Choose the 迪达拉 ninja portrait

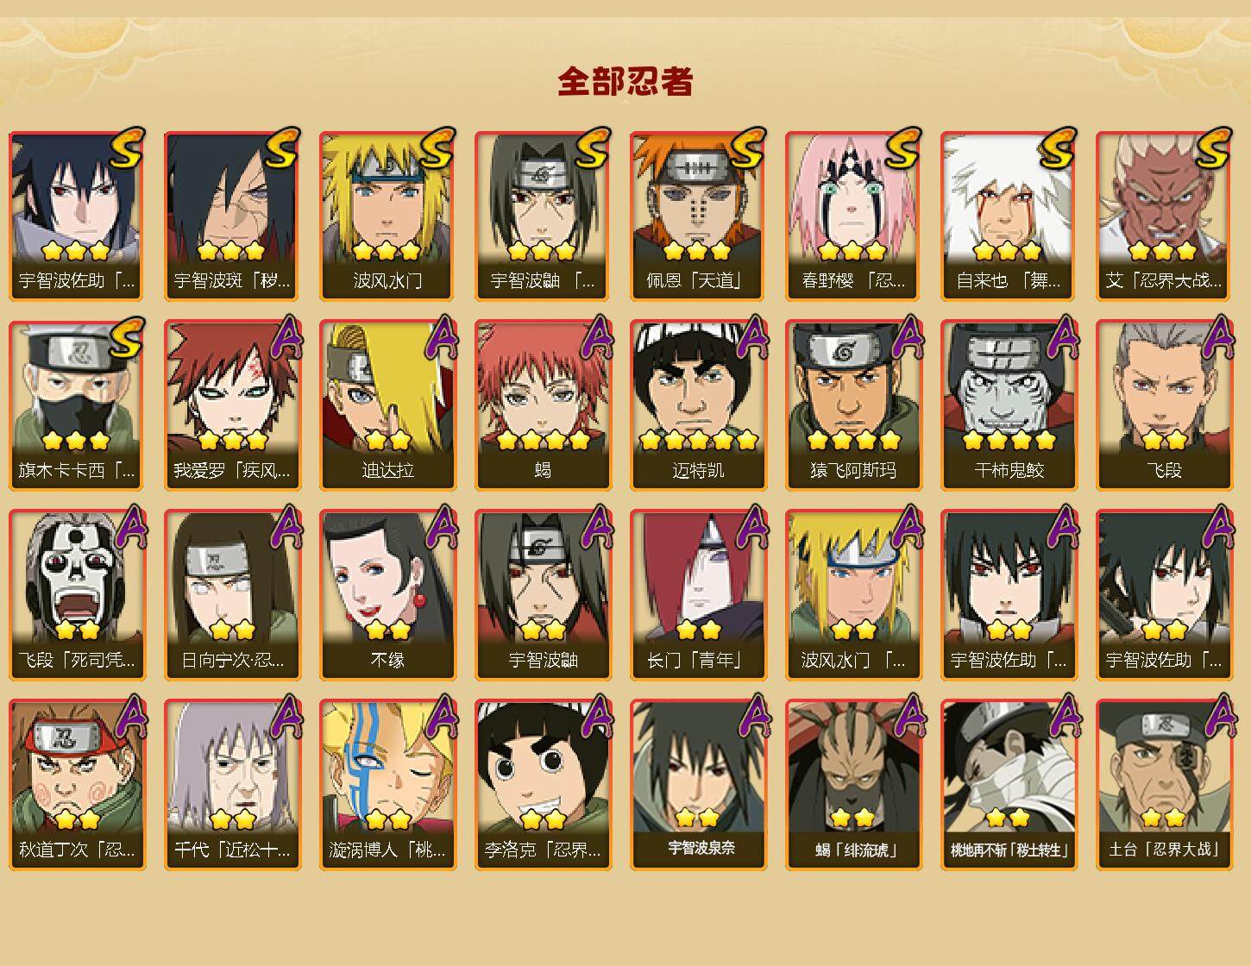click(387, 405)
